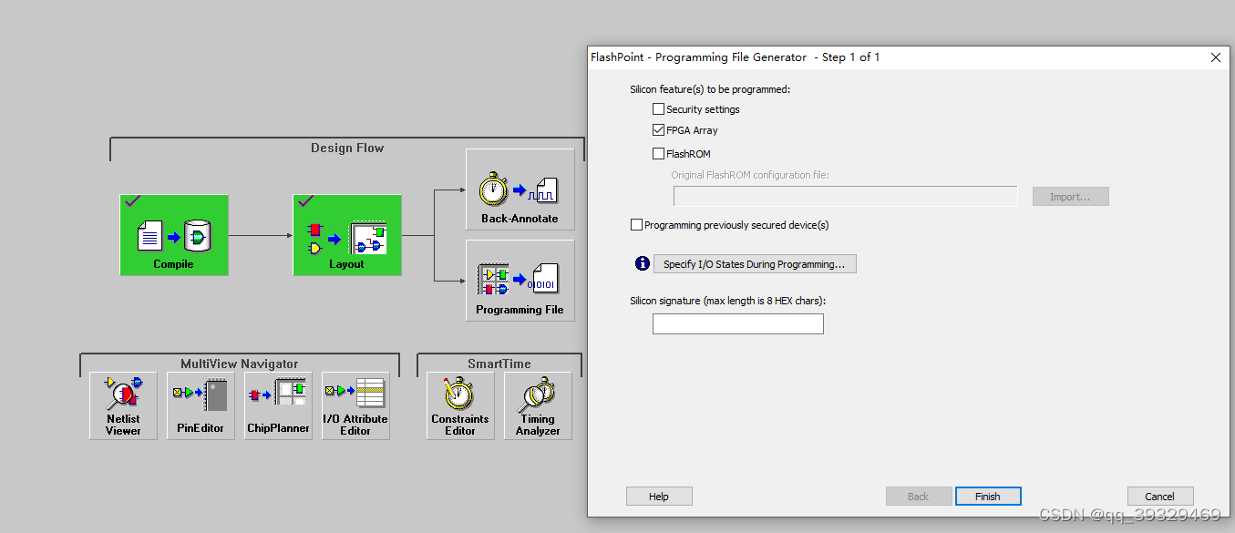Screen dimensions: 1235x533
Task: Launch the Timing Analyzer
Action: pyautogui.click(x=538, y=405)
